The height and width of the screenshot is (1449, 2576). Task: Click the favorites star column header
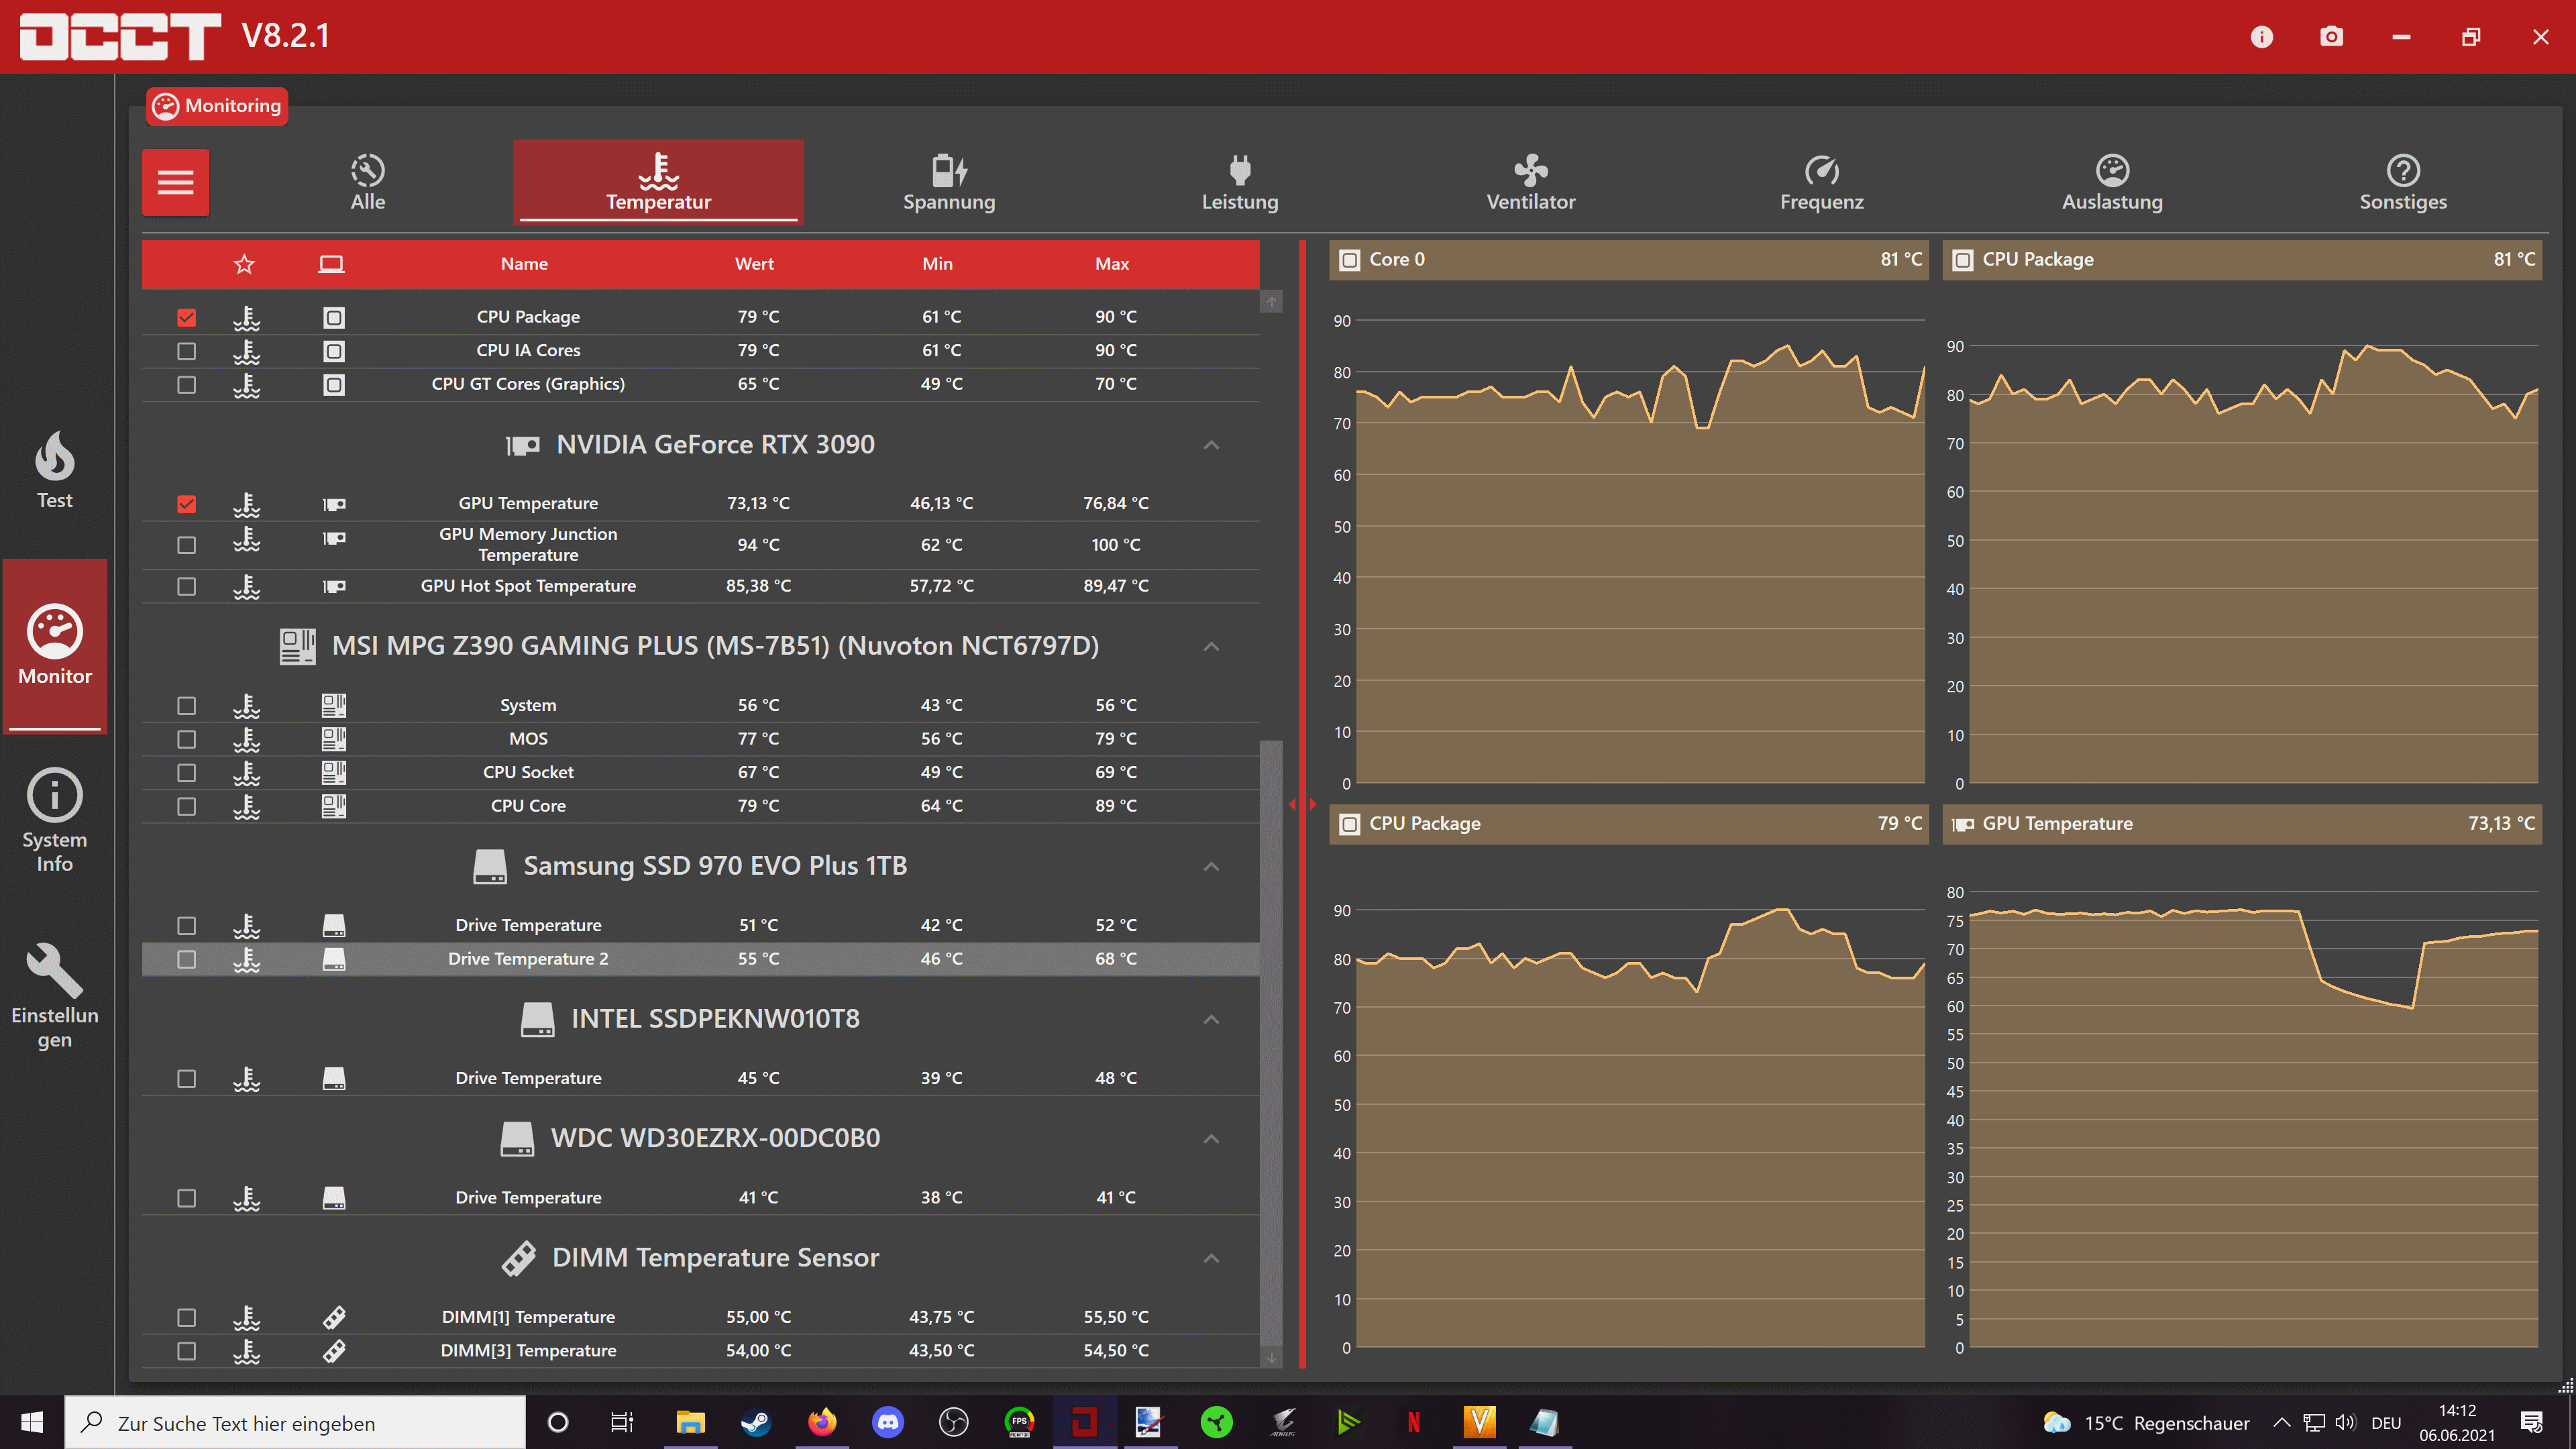pyautogui.click(x=244, y=264)
